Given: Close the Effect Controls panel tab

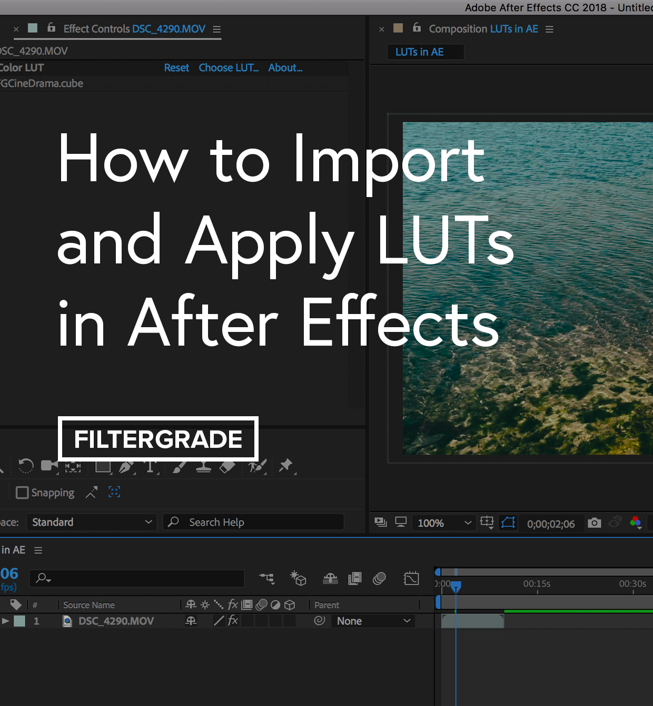Looking at the screenshot, I should tap(16, 30).
